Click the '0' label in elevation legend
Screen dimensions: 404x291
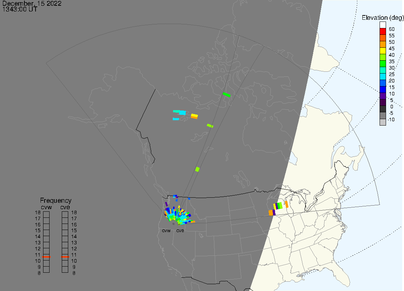click(392, 107)
